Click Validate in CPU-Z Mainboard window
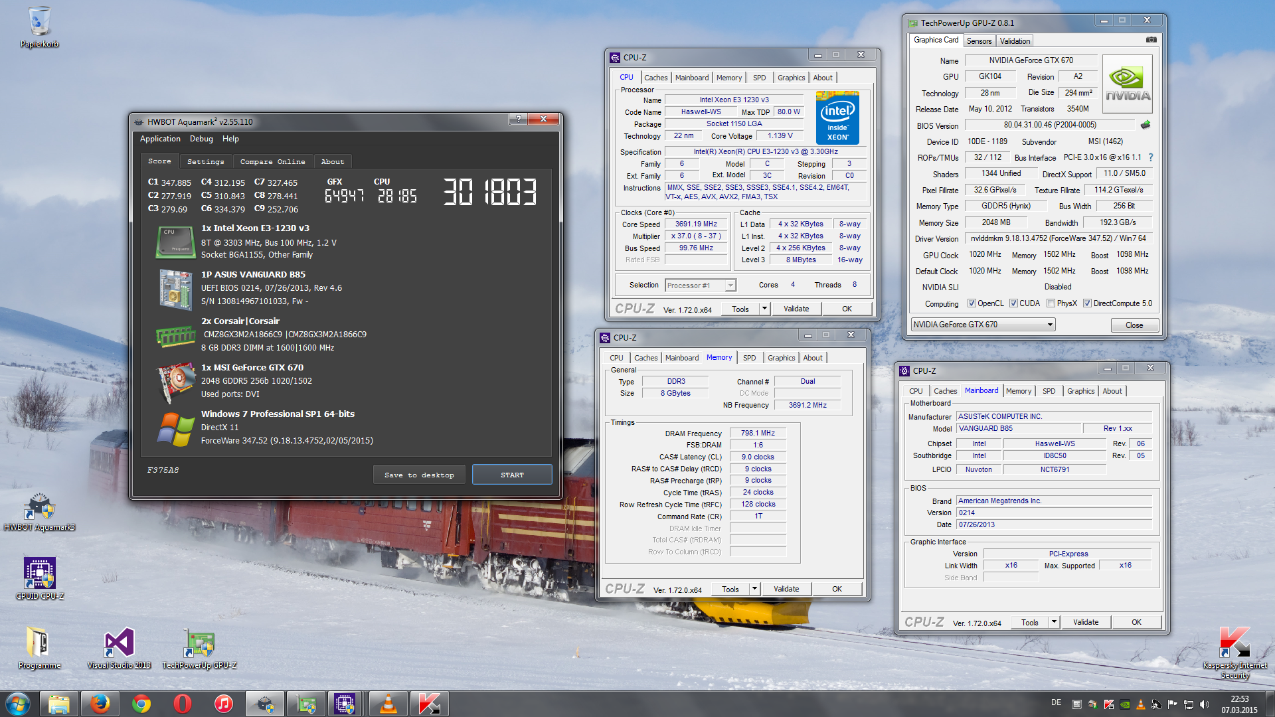 point(1086,622)
